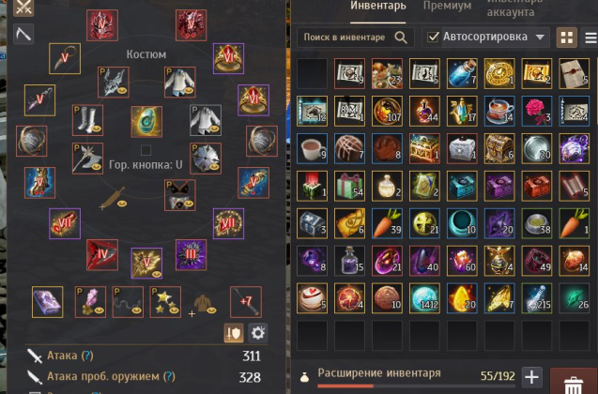The height and width of the screenshot is (394, 598).
Task: Switch inventory to grid view
Action: tap(566, 38)
